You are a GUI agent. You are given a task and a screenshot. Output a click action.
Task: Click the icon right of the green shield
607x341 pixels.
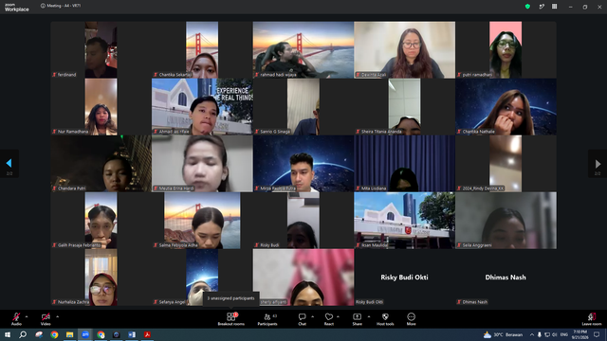(542, 7)
